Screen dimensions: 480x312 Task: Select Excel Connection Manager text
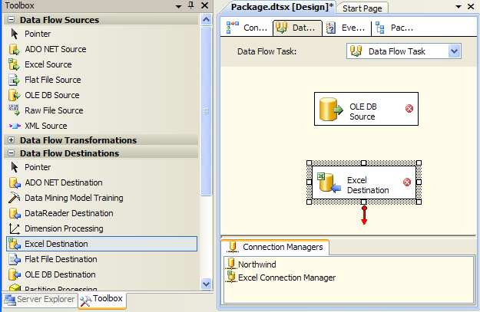point(286,278)
